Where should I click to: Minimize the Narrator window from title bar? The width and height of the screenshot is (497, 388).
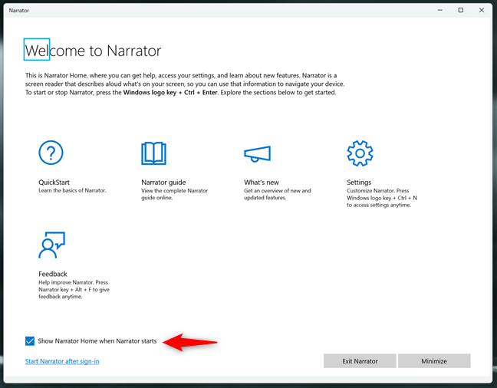click(x=440, y=10)
